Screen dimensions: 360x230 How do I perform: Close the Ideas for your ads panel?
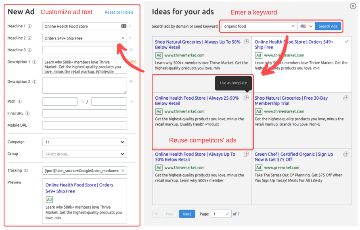[x=353, y=6]
